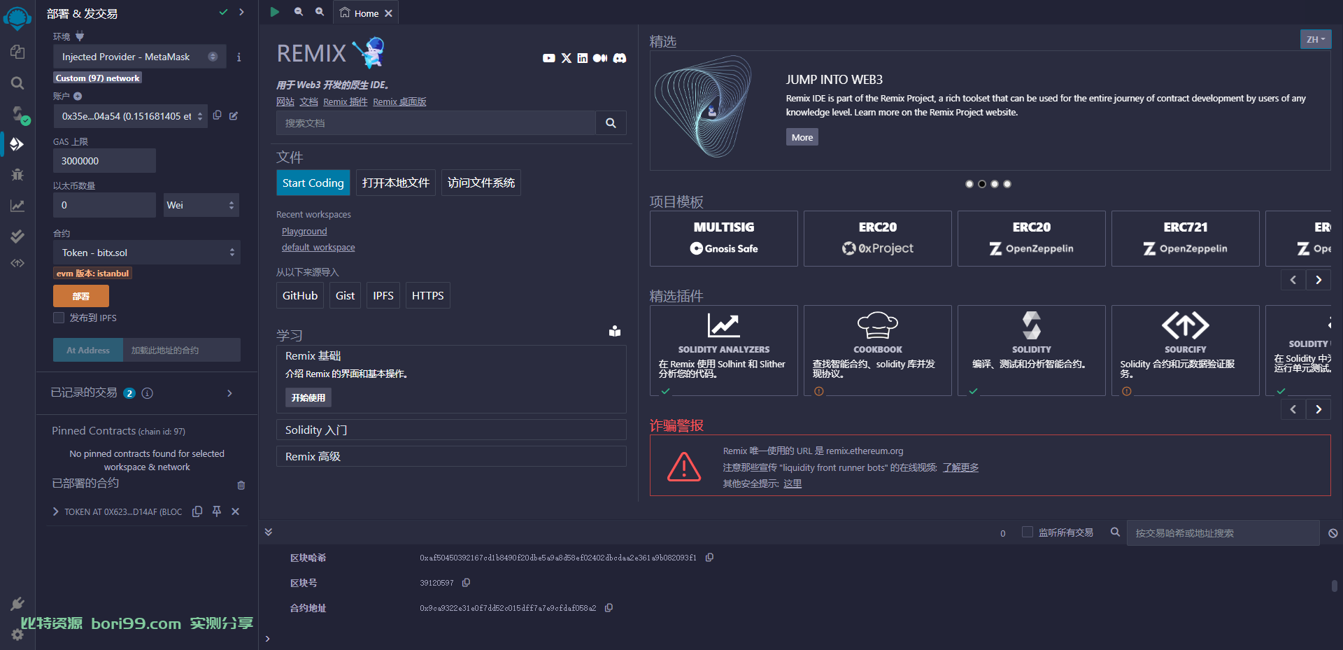1343x650 pixels.
Task: Open Remix Discord icon
Action: (x=620, y=58)
